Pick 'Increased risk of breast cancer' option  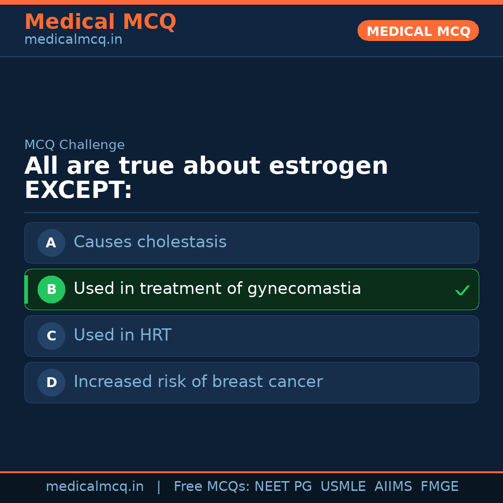point(198,382)
